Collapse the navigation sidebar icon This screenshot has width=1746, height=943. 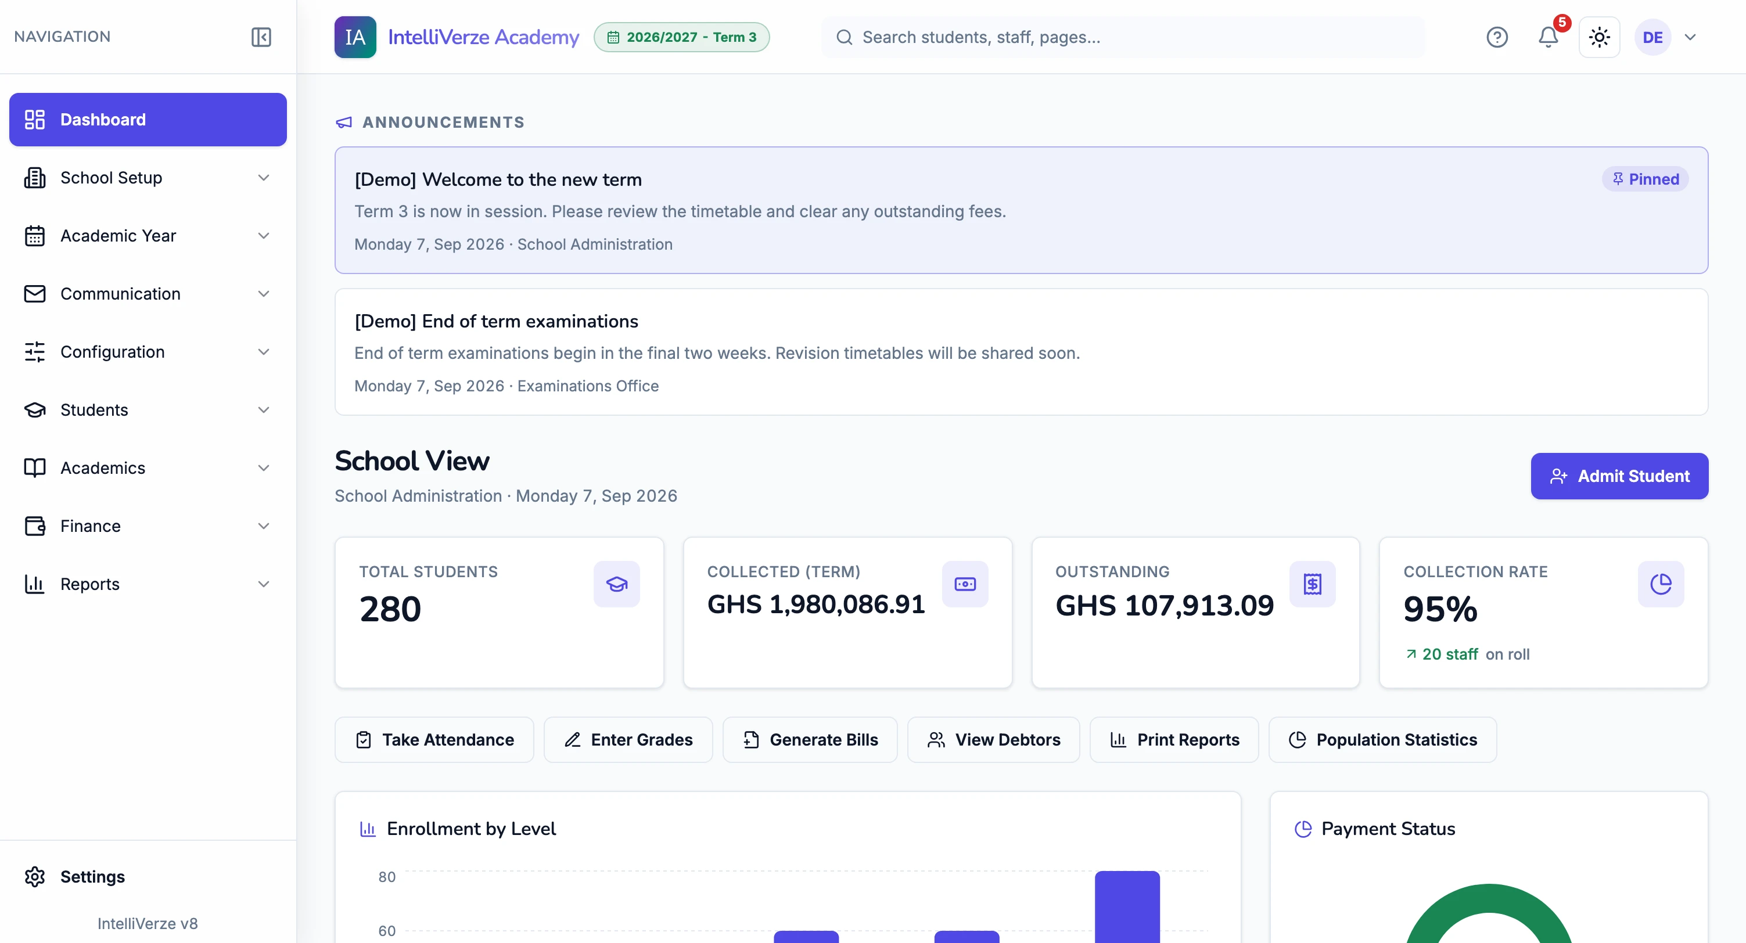point(261,37)
